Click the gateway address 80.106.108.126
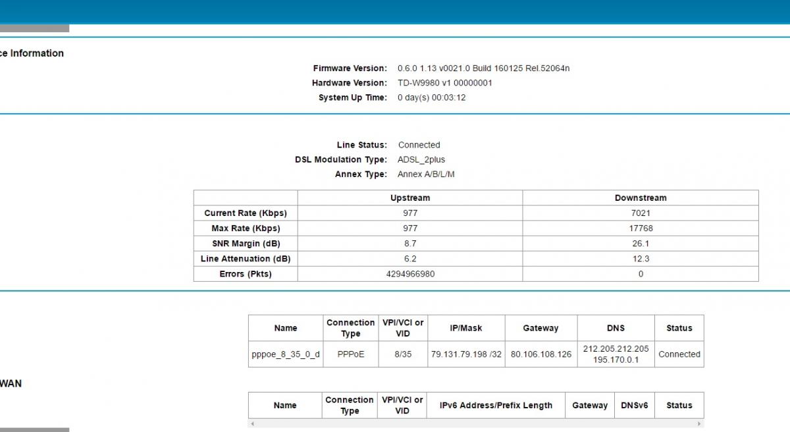 (x=540, y=354)
